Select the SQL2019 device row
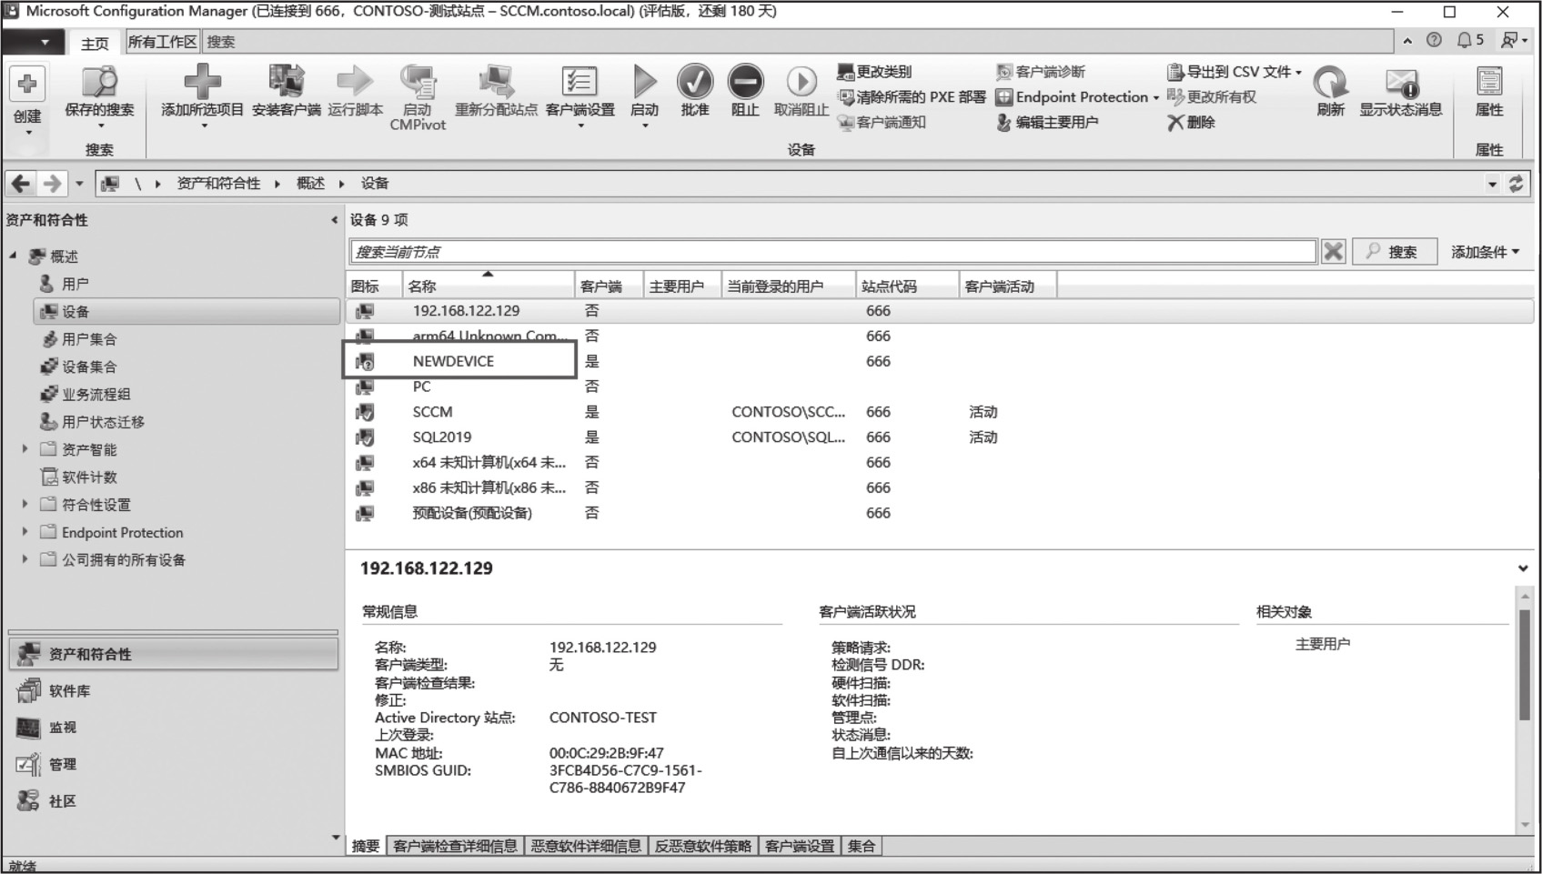This screenshot has height=874, width=1542. point(939,437)
